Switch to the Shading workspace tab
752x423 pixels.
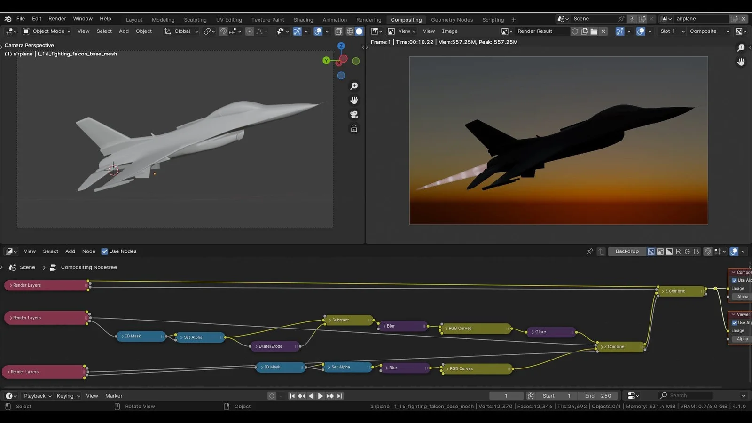[x=303, y=20]
